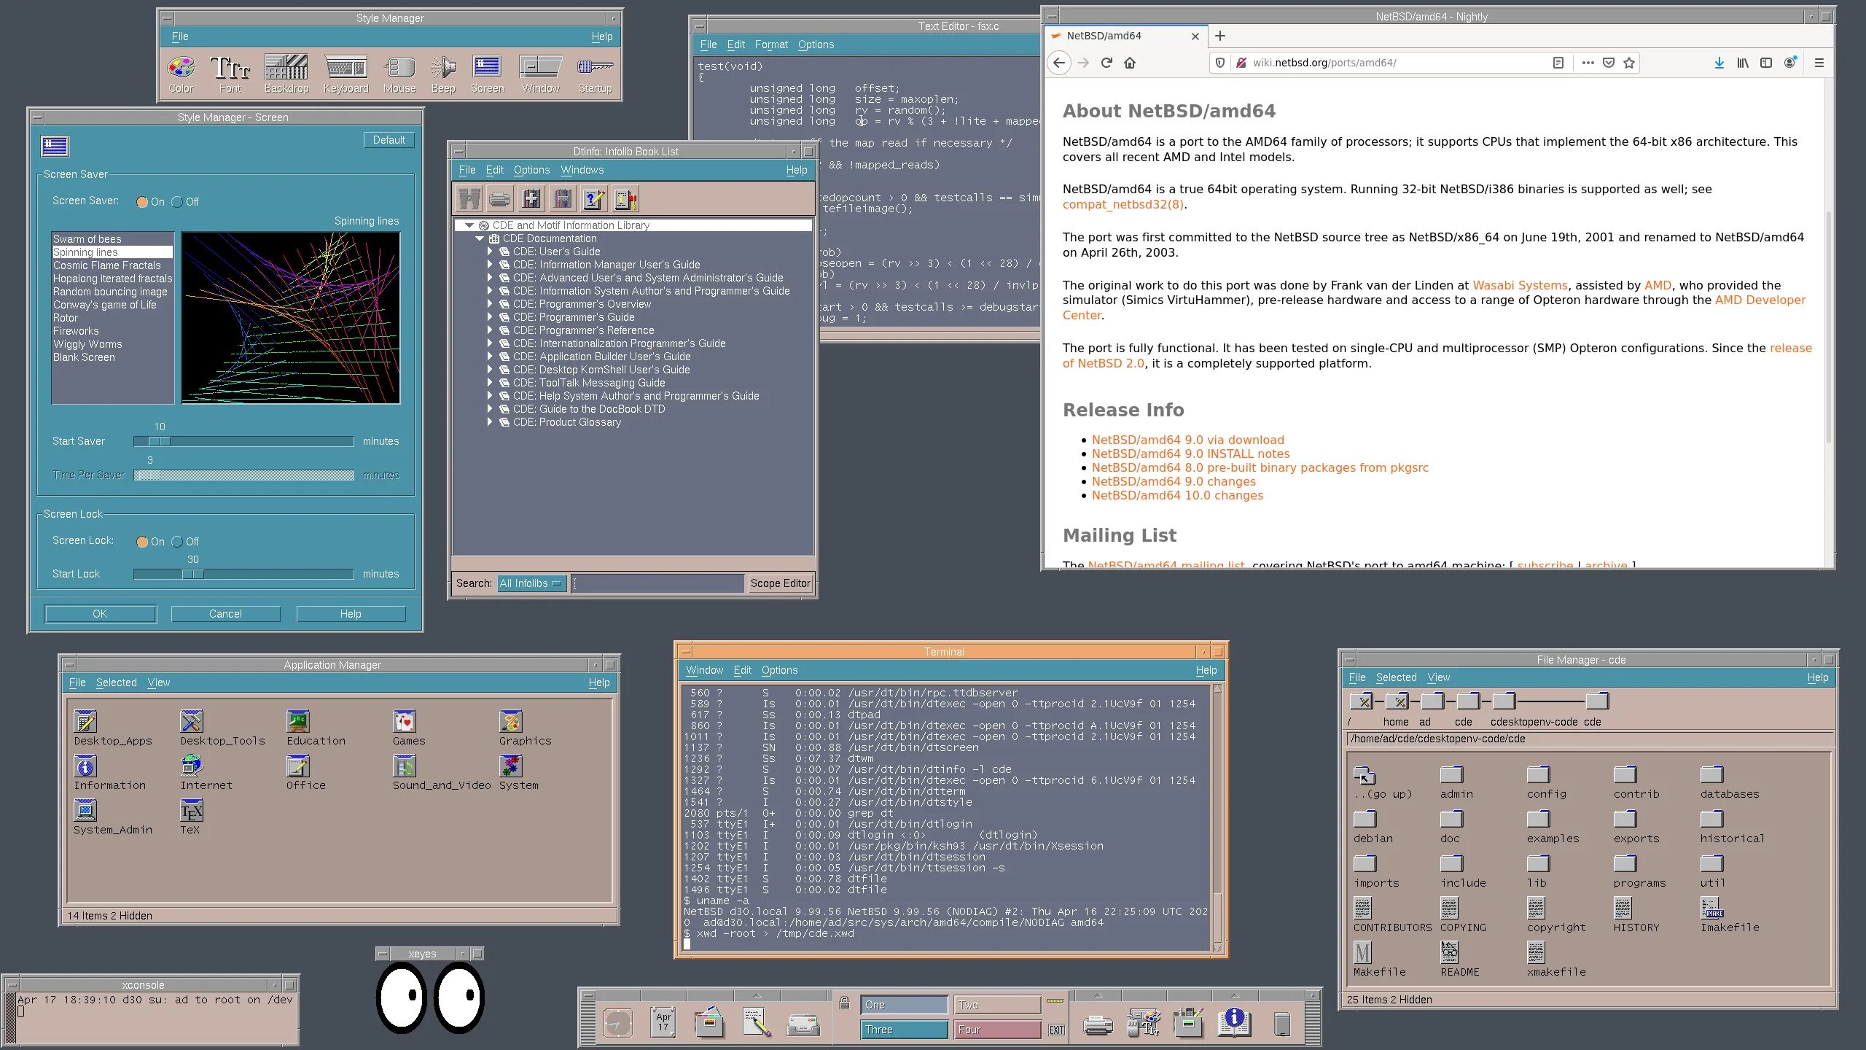
Task: Click the print icon in Dtinfo toolbar
Action: (499, 198)
